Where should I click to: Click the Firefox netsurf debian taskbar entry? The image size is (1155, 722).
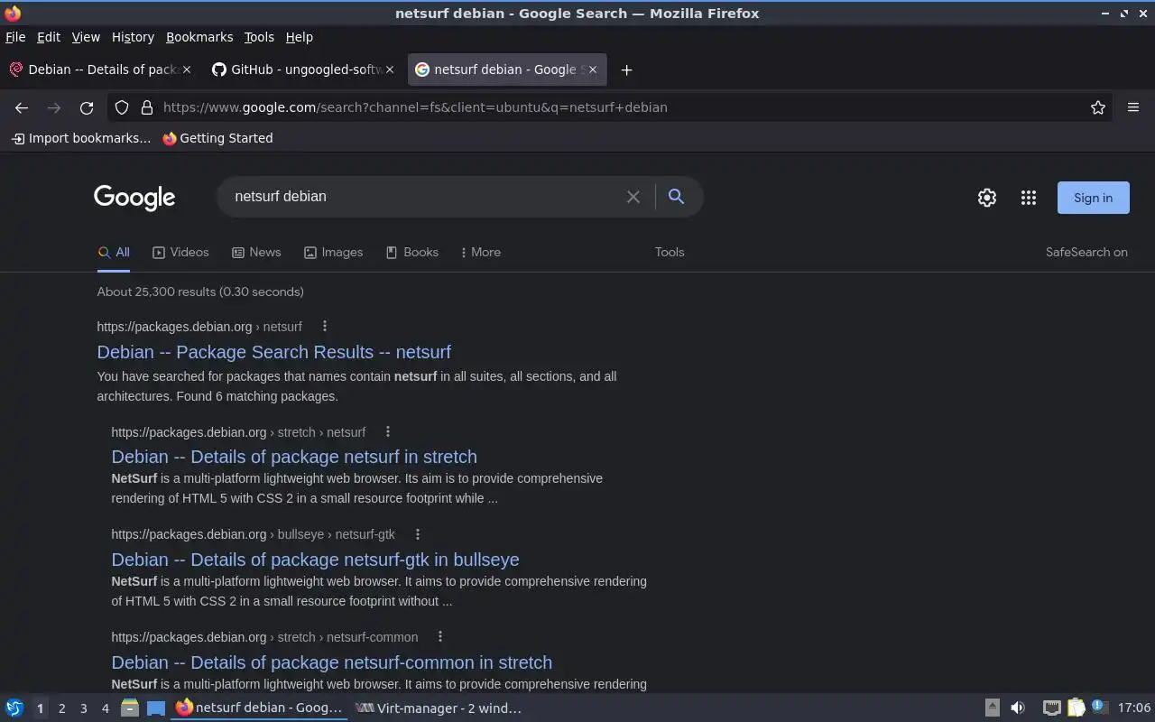pos(260,708)
